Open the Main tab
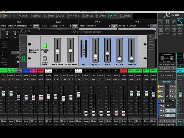184x138 pixels. [x=101, y=16]
